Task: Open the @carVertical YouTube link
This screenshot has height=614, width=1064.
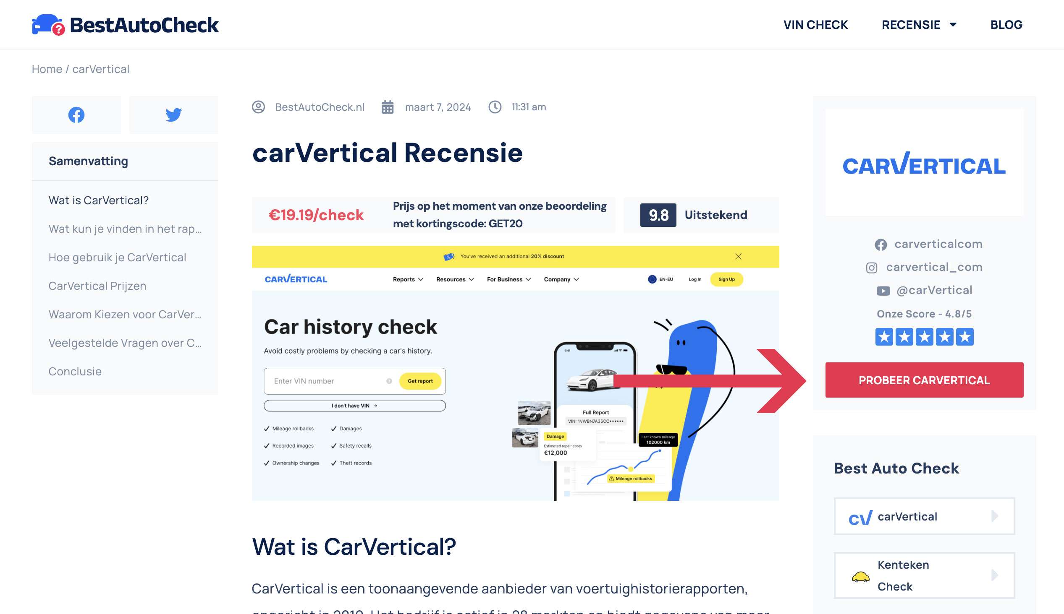Action: [x=934, y=291]
